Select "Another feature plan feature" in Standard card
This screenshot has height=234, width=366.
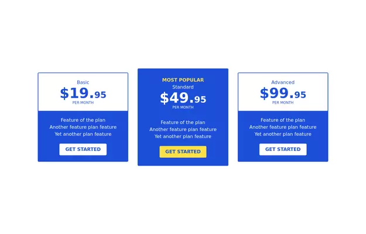pos(183,129)
